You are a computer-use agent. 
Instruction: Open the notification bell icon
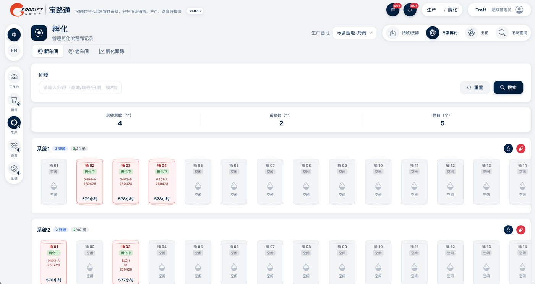(410, 10)
